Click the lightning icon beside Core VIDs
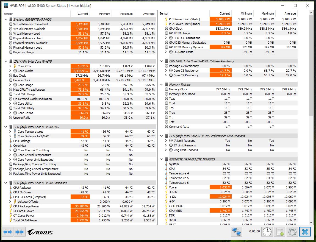The image size is (316, 242). point(15,66)
